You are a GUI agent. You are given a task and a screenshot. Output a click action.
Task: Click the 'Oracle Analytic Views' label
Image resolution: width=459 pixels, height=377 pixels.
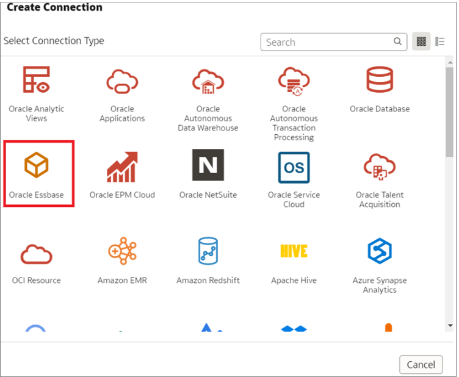pos(36,113)
